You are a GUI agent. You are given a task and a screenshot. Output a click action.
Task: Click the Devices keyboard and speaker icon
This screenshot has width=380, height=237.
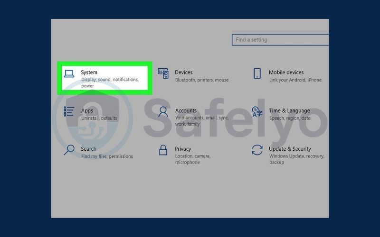point(163,73)
